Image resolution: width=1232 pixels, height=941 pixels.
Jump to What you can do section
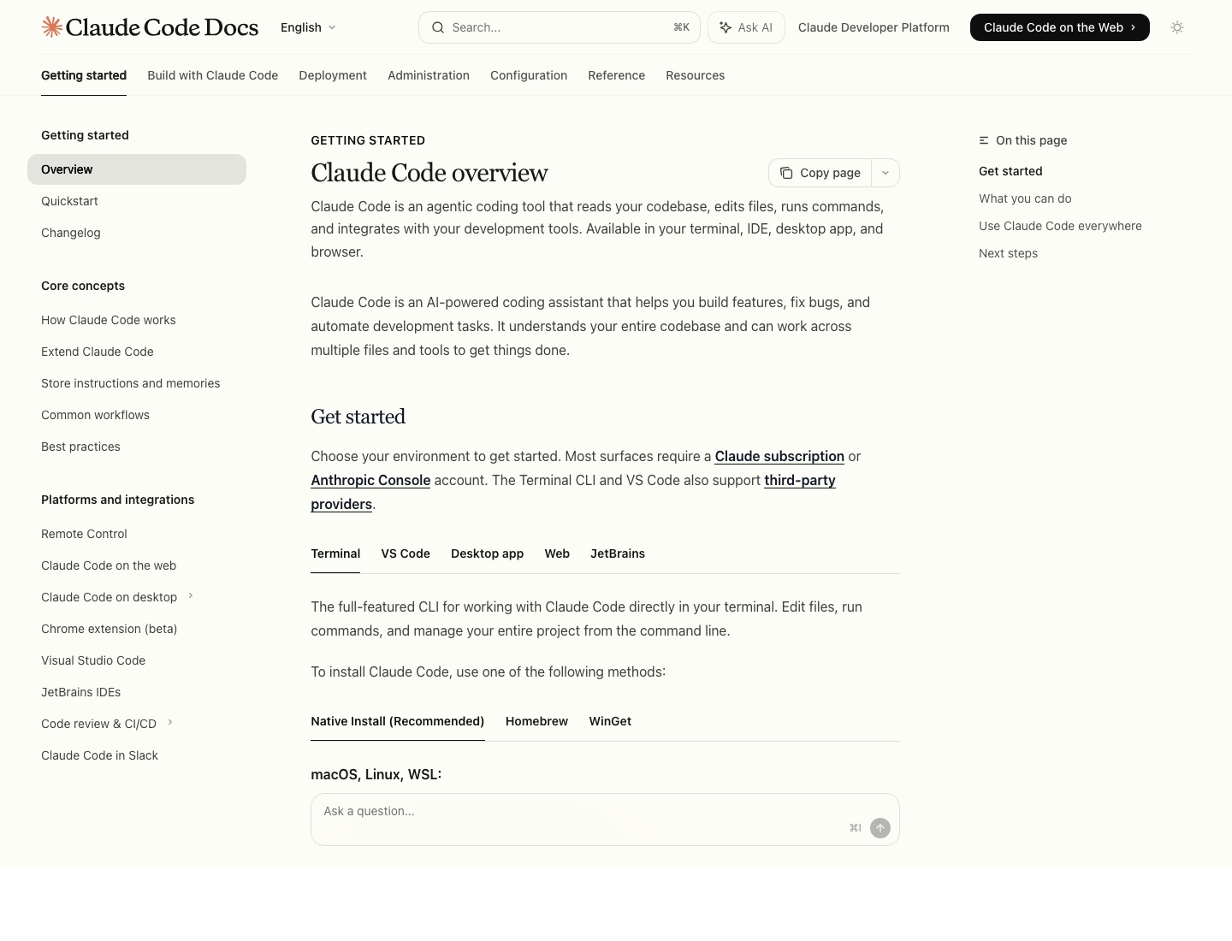coord(1025,198)
